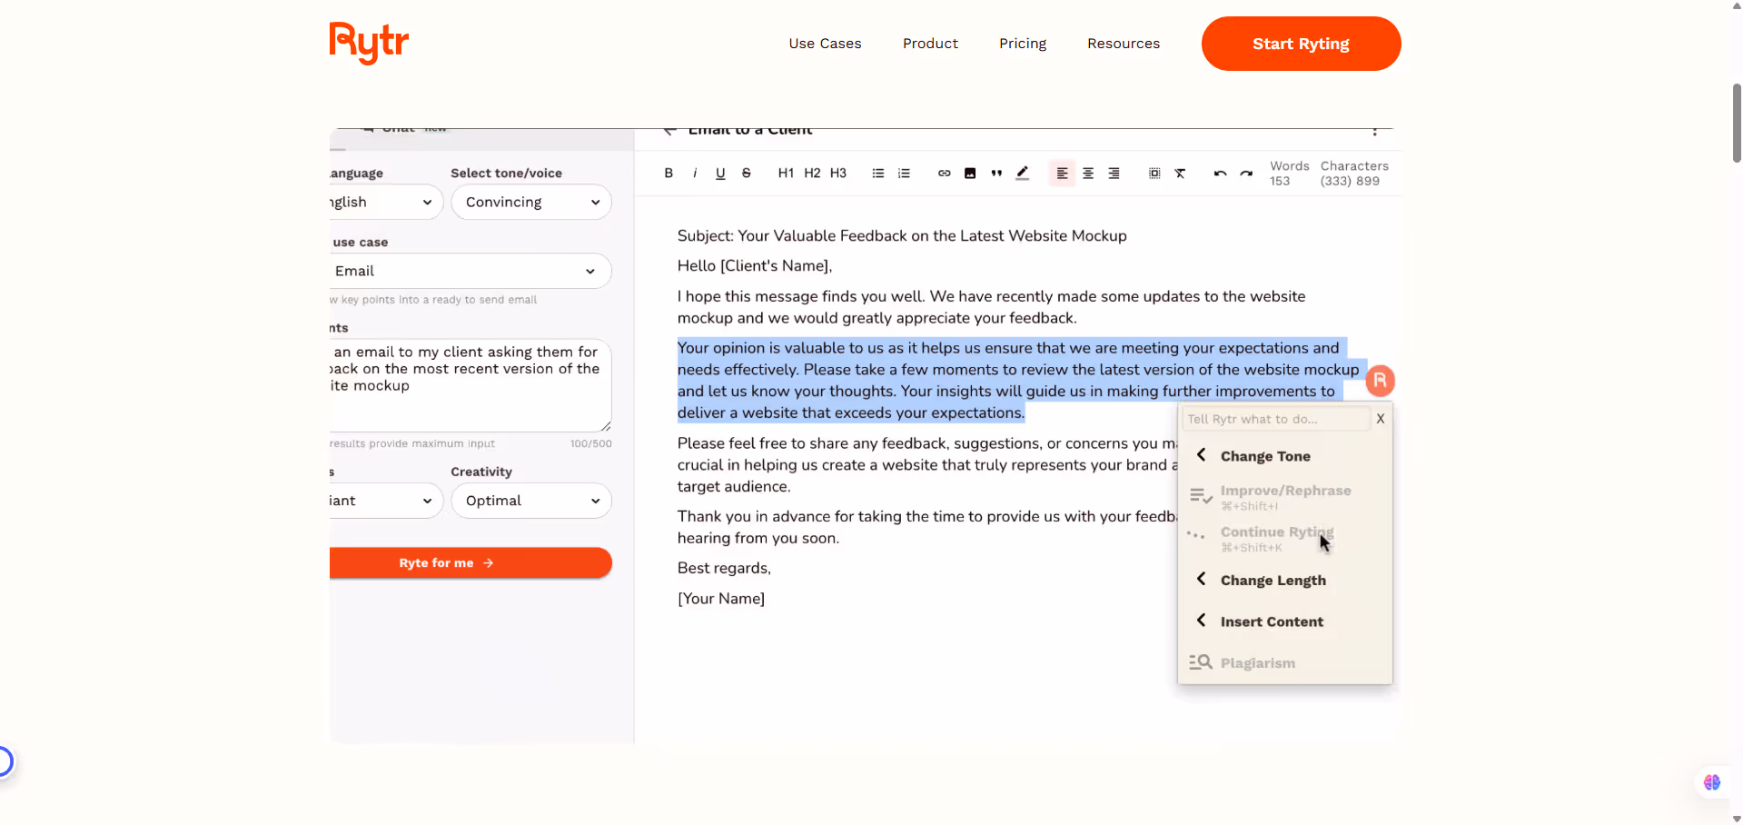The width and height of the screenshot is (1743, 825).
Task: Click the Subject line text
Action: point(902,236)
